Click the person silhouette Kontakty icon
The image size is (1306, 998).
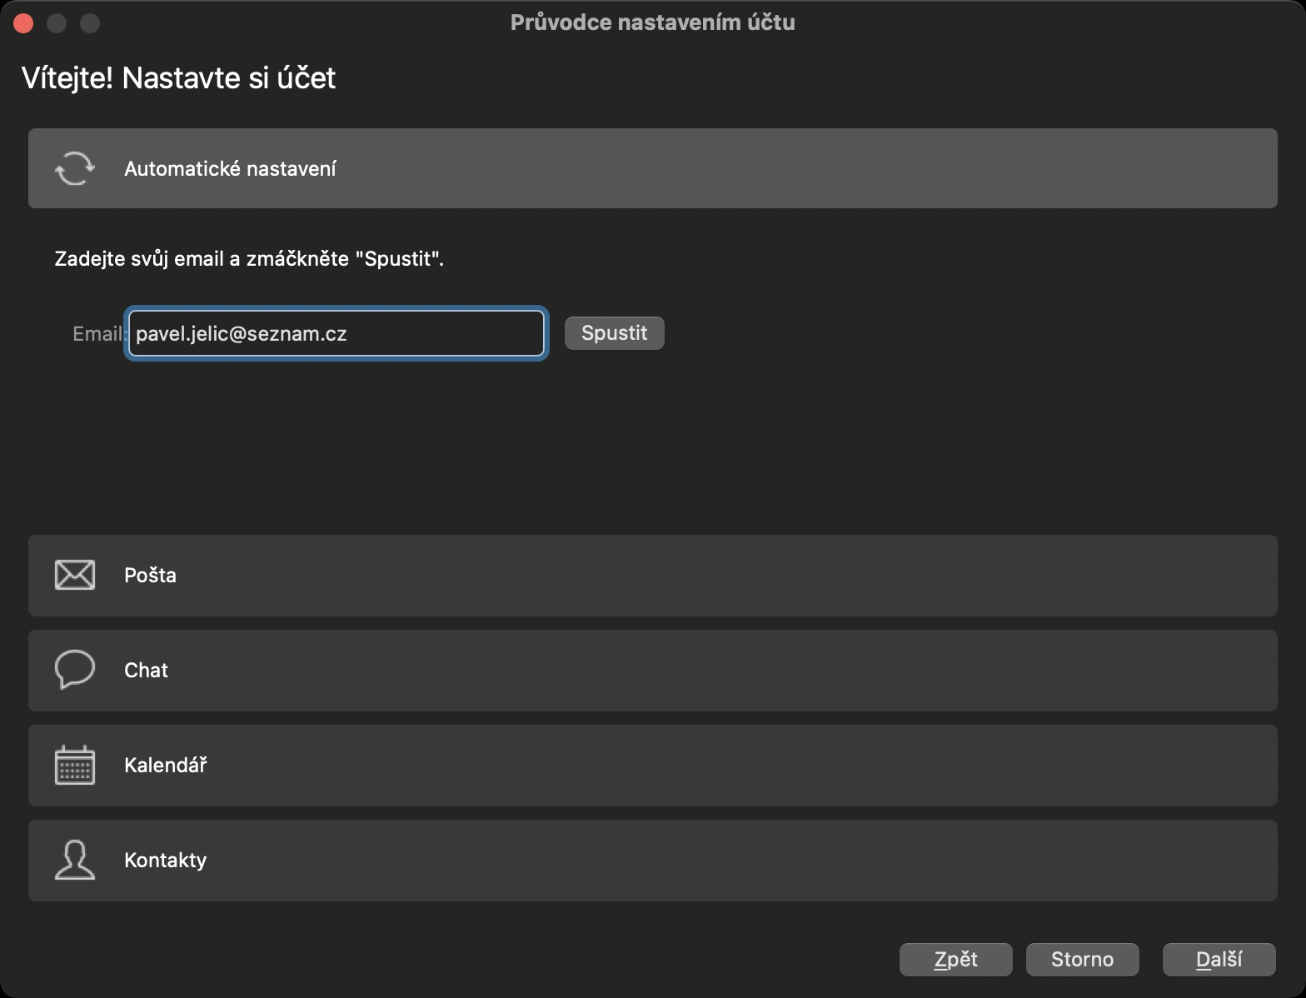click(x=75, y=860)
